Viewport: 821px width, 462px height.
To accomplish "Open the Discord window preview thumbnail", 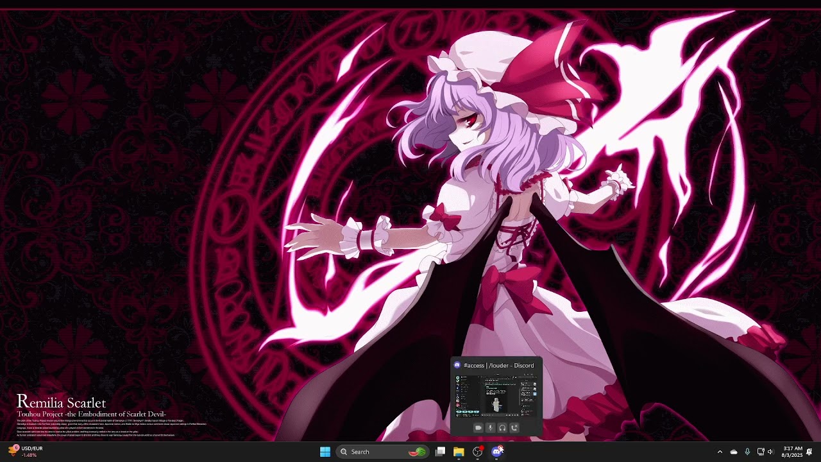I will point(496,396).
